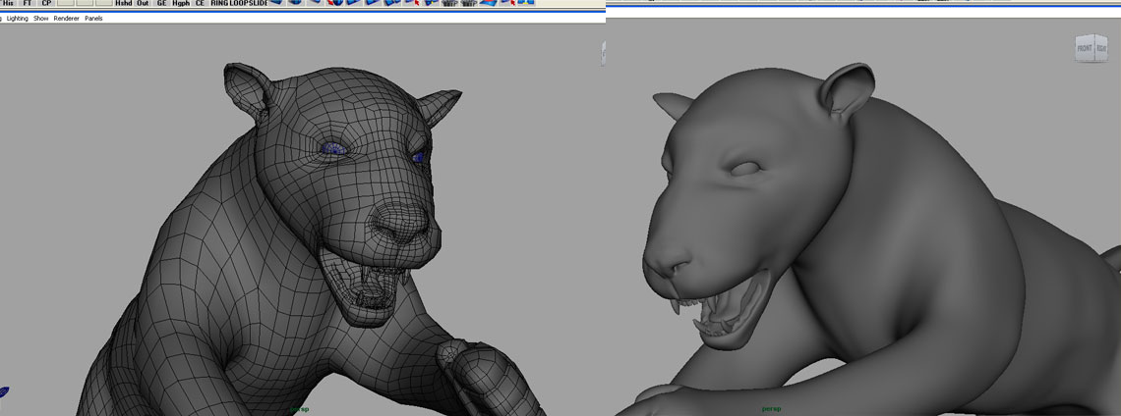Click the His shelf button
This screenshot has height=416, width=1121.
click(8, 3)
